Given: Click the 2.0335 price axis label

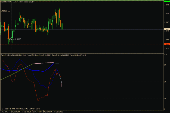Looking at the screenshot, I should click(167, 14).
